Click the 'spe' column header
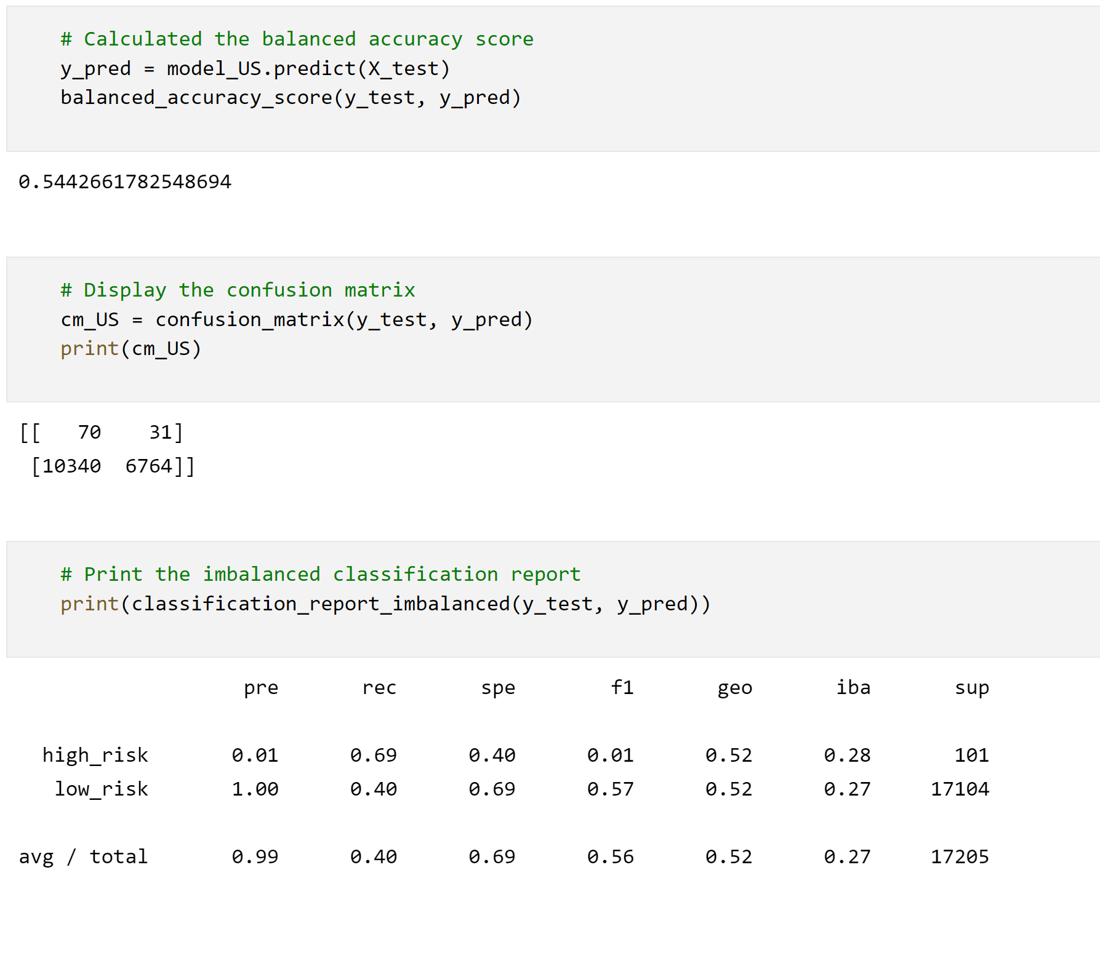This screenshot has height=958, width=1100. [x=498, y=688]
